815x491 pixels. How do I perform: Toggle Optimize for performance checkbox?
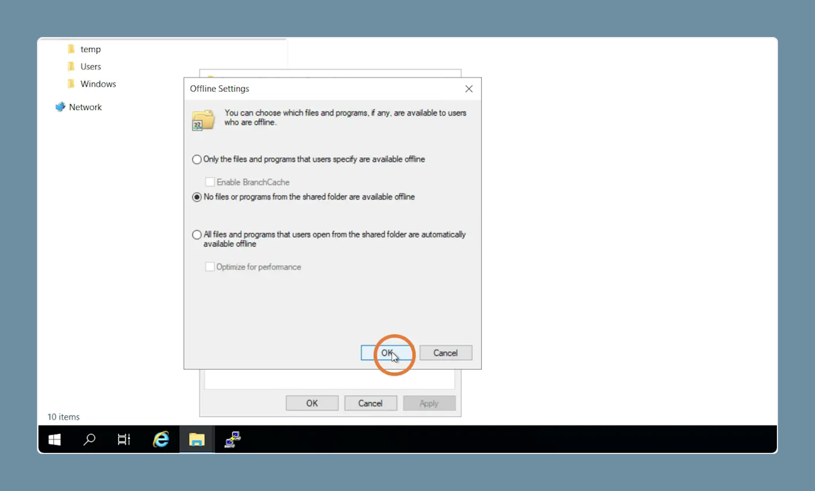[x=210, y=267]
